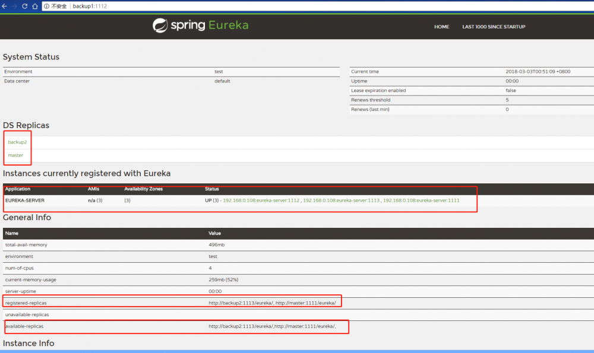Click the Name column header in General Info
The height and width of the screenshot is (353, 594).
(x=12, y=233)
